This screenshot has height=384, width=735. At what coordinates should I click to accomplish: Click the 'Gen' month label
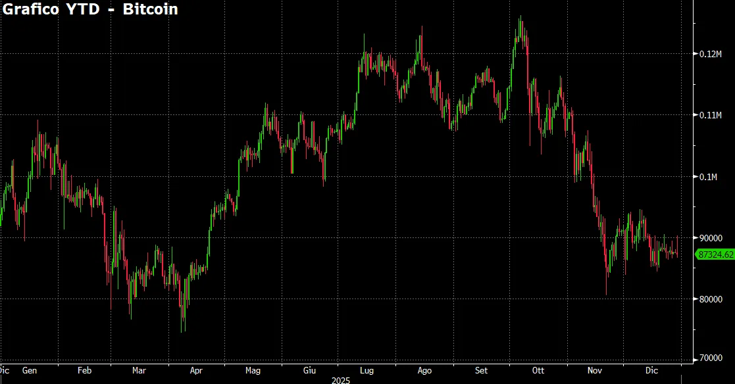(30, 370)
